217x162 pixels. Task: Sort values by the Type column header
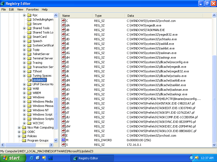(109, 16)
